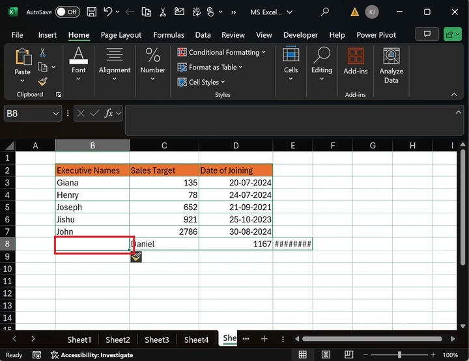Toggle the AutoSave switch
The width and height of the screenshot is (469, 361).
click(68, 12)
